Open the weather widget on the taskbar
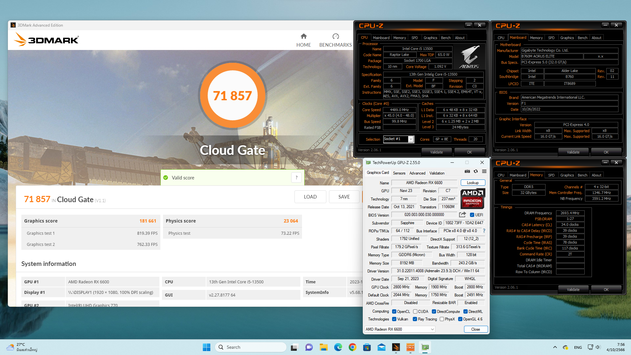The image size is (631, 355). click(22, 347)
